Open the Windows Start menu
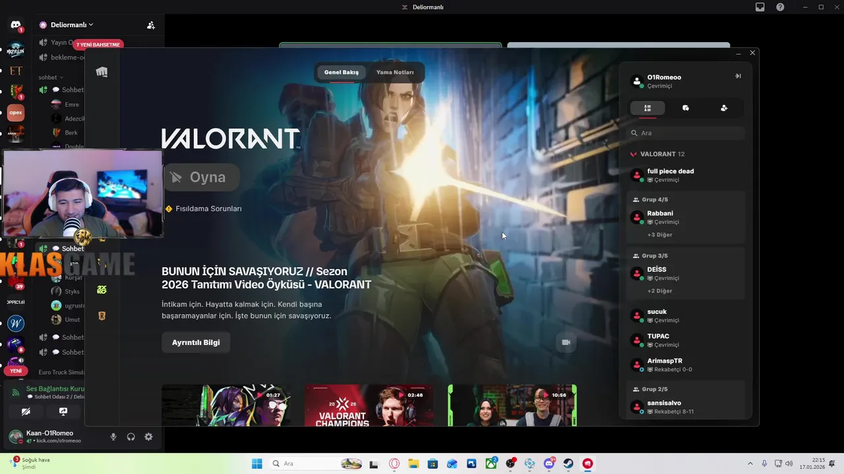Viewport: 844px width, 474px height. (x=257, y=463)
